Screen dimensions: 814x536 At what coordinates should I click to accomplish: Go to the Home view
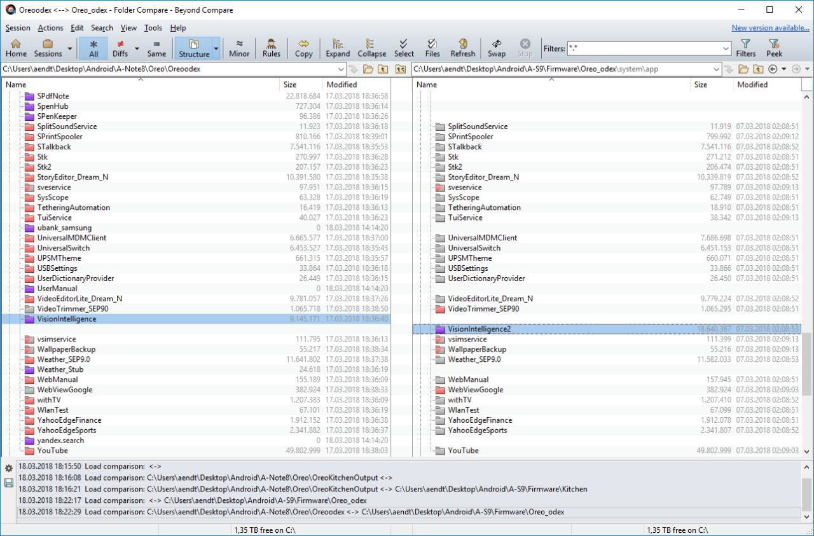16,48
